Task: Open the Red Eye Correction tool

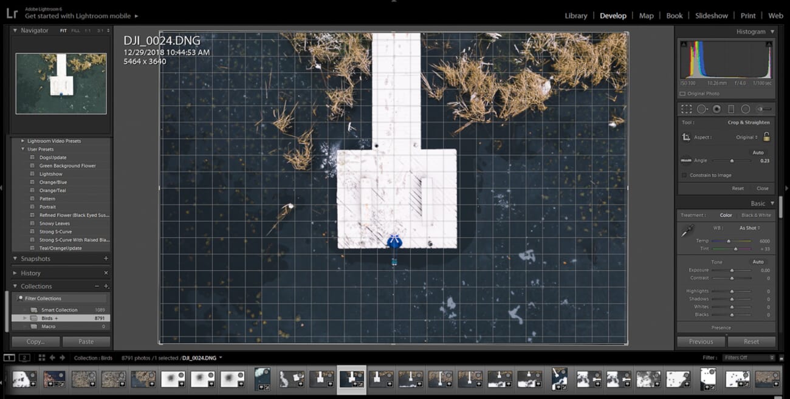Action: [x=717, y=109]
